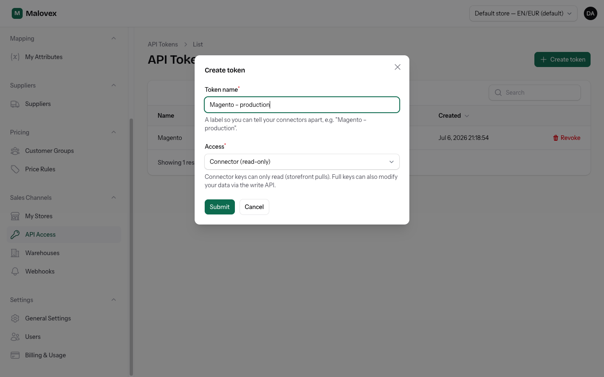604x377 pixels.
Task: Open the Users settings page
Action: coord(64,337)
